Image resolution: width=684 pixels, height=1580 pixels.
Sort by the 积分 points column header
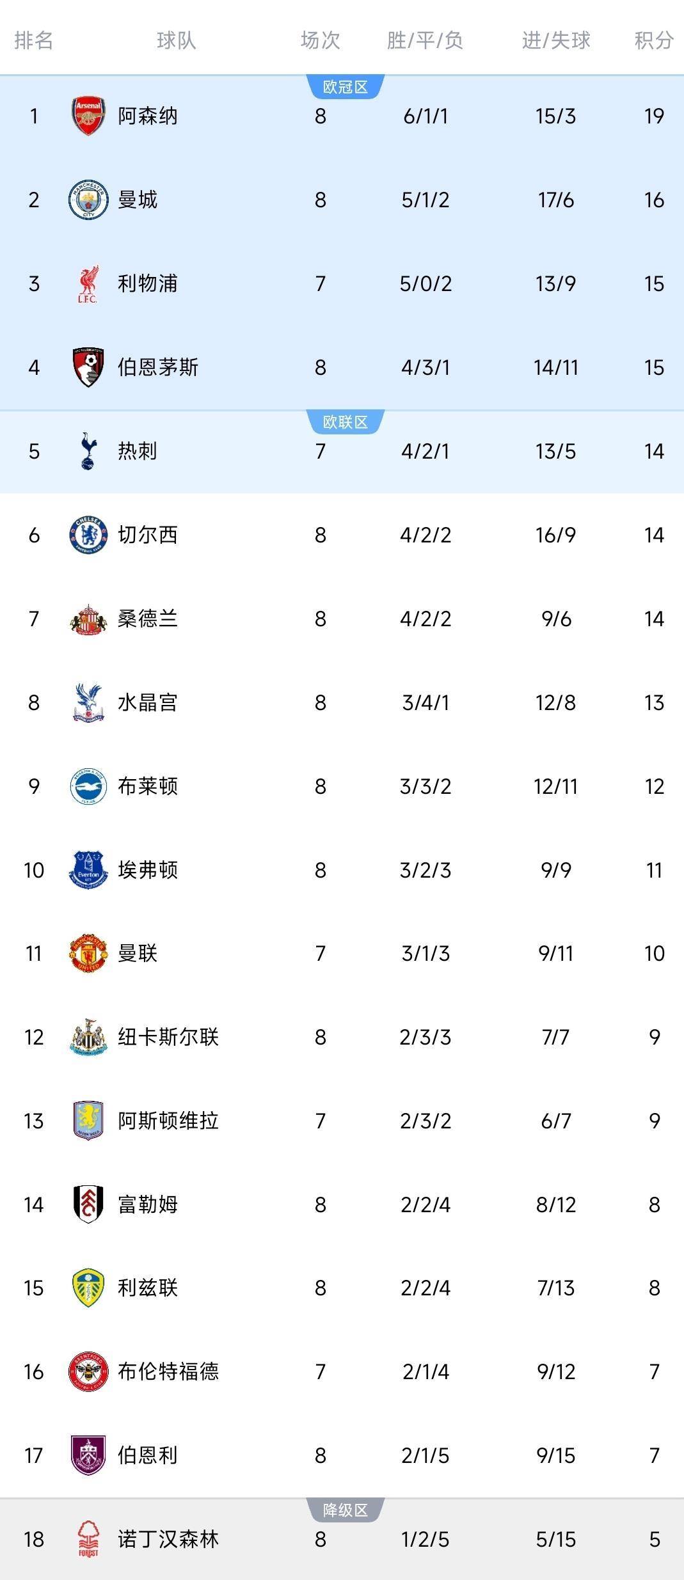(x=653, y=40)
